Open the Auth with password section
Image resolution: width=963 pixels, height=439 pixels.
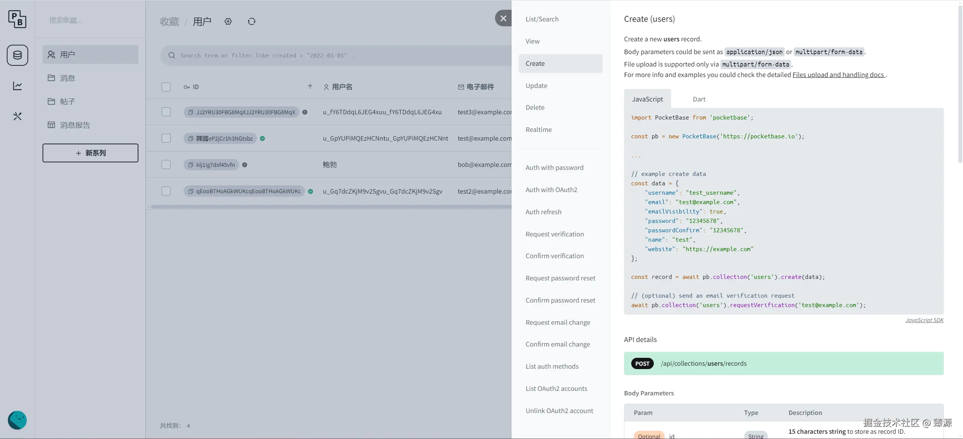pos(554,168)
